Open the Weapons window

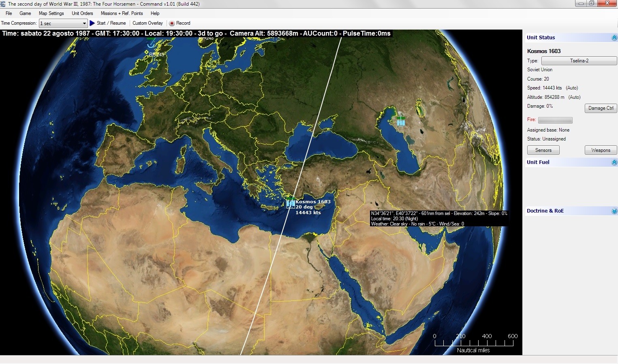tap(601, 150)
